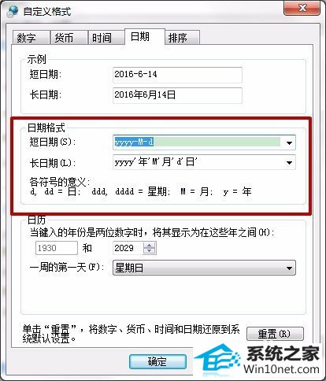
Task: Switch to the 数字 tab
Action: coord(31,38)
